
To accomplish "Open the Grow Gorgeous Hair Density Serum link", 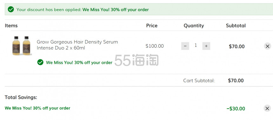I will point(77,45).
